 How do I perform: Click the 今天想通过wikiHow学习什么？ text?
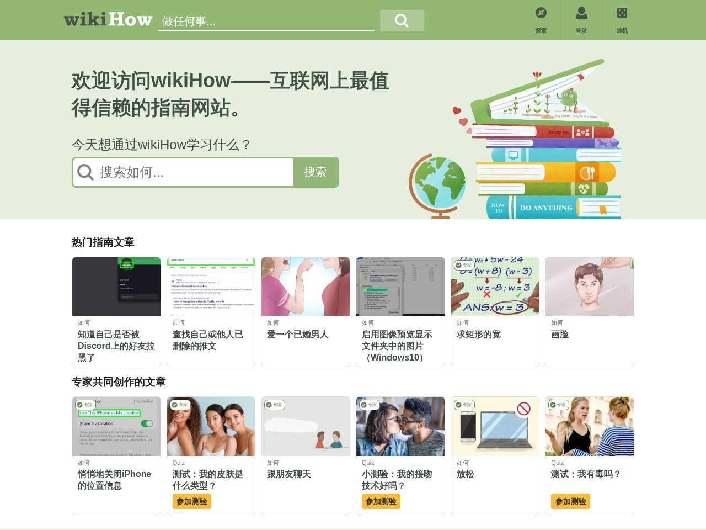[x=162, y=145]
